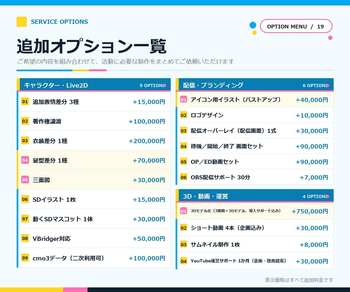The width and height of the screenshot is (350, 292).
Task: Click the +7,000円 price
Action: pos(314,177)
